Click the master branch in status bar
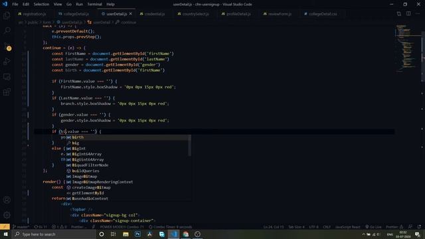Viewport: 425px width, 239px height. tap(21, 227)
